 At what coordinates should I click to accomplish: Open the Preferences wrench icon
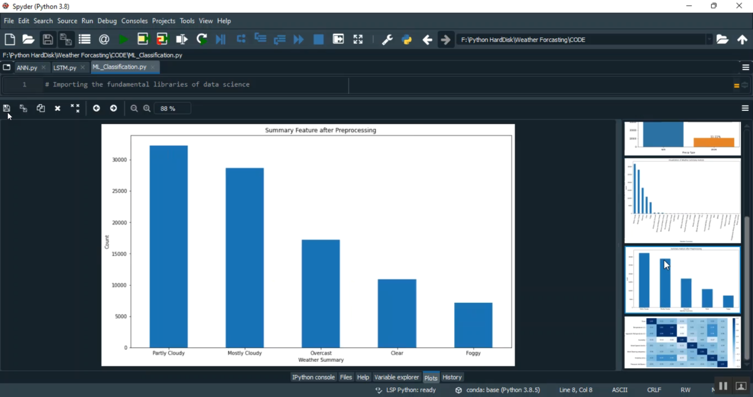(387, 40)
